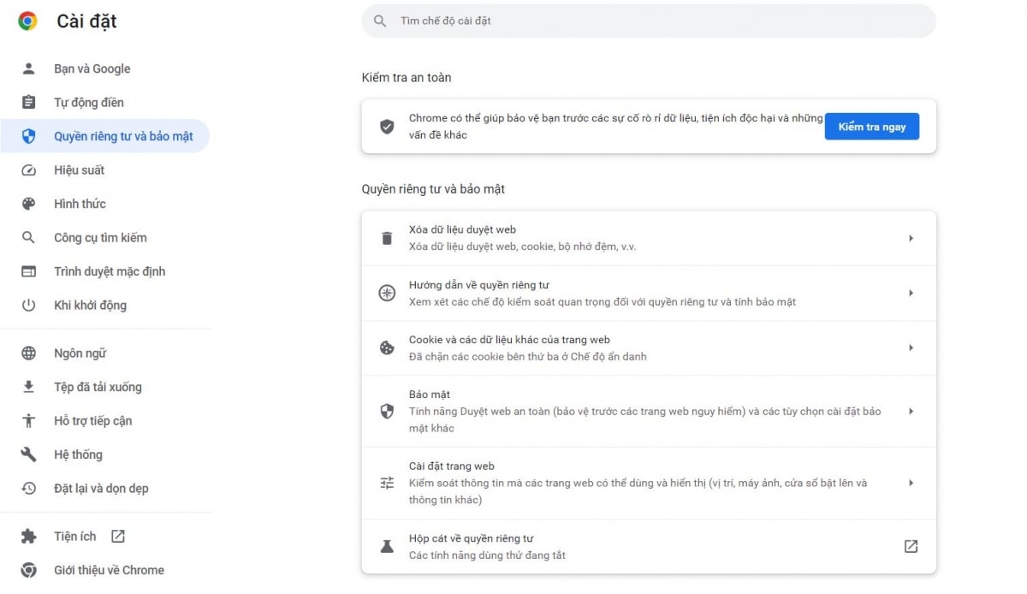Click the flask icon for Hộp cát về quyền riêng tư
The height and width of the screenshot is (594, 1027).
(x=387, y=546)
